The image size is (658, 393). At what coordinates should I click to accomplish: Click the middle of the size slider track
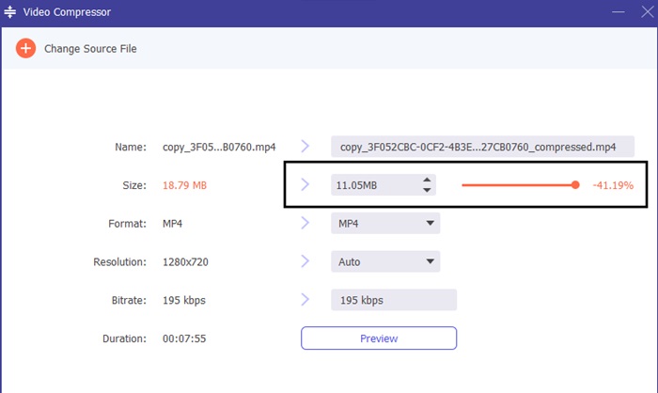tap(518, 185)
